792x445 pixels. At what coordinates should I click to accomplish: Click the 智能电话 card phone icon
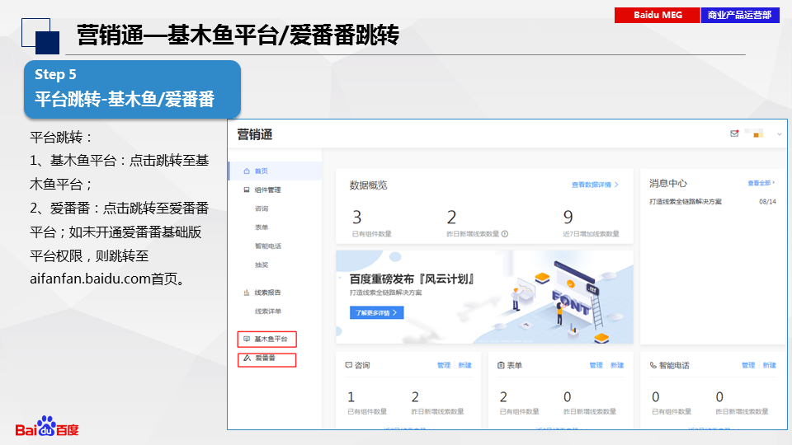click(653, 365)
